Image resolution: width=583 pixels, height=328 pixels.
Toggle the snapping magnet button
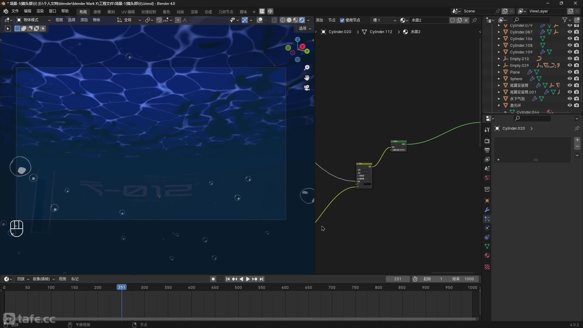(x=159, y=20)
